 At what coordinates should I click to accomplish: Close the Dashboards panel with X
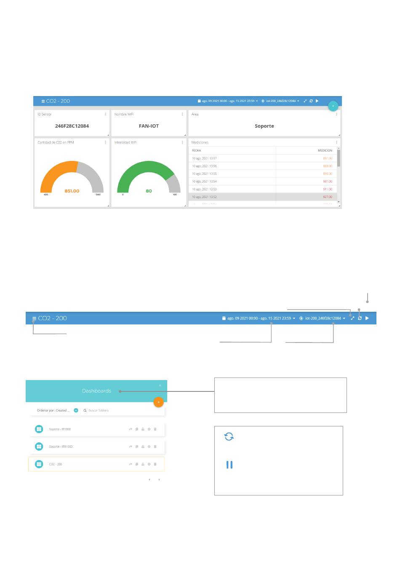(x=160, y=386)
